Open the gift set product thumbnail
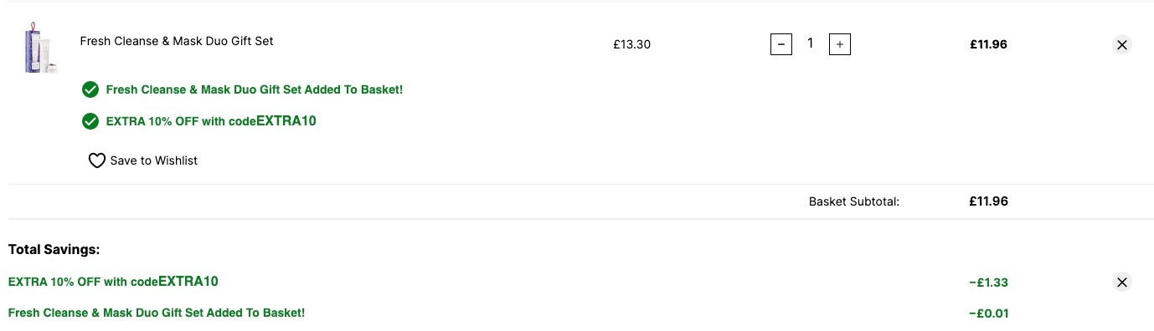 point(39,48)
